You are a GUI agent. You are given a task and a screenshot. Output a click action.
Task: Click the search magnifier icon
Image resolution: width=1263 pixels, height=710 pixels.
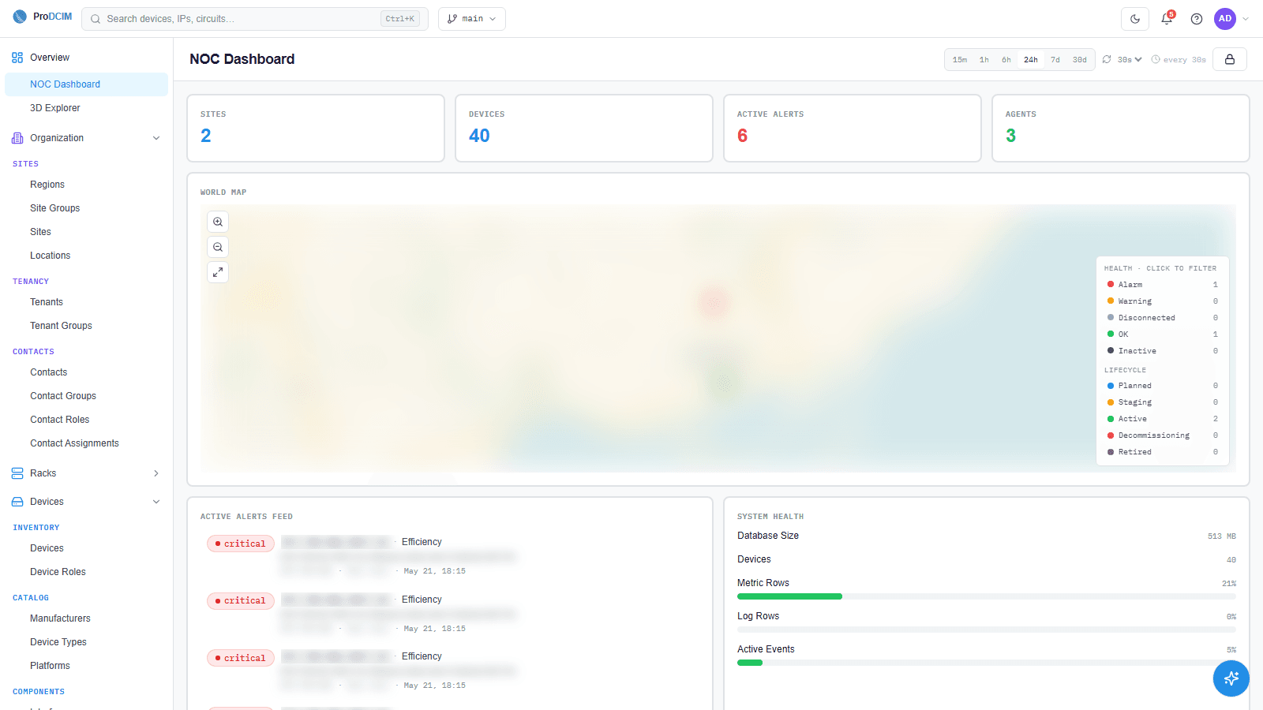click(96, 19)
